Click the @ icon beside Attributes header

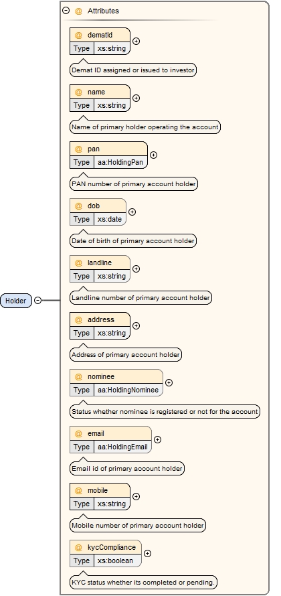[x=78, y=11]
